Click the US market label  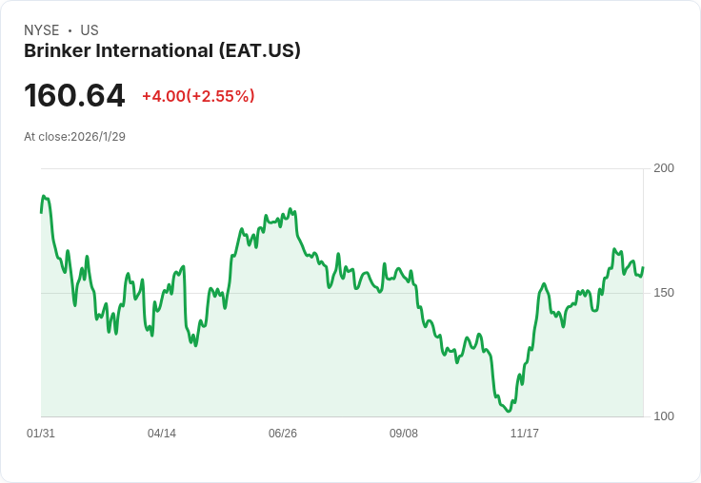tap(90, 30)
